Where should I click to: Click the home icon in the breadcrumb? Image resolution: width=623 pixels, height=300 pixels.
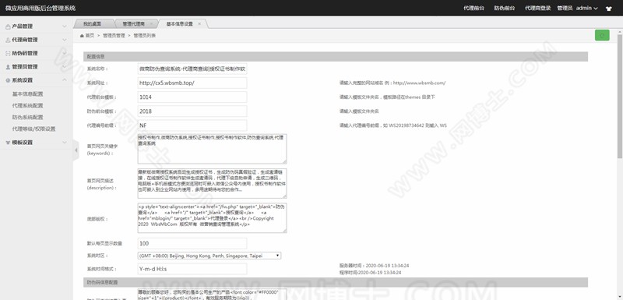82,35
